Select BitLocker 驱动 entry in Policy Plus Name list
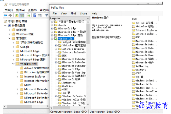This screenshot has height=114, width=171. click(x=144, y=27)
